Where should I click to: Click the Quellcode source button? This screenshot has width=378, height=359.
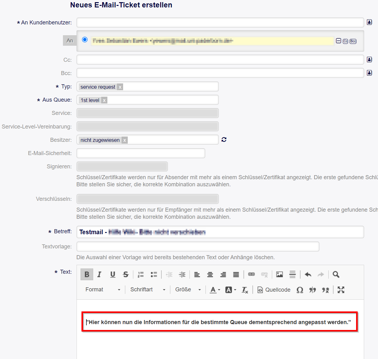pos(274,290)
